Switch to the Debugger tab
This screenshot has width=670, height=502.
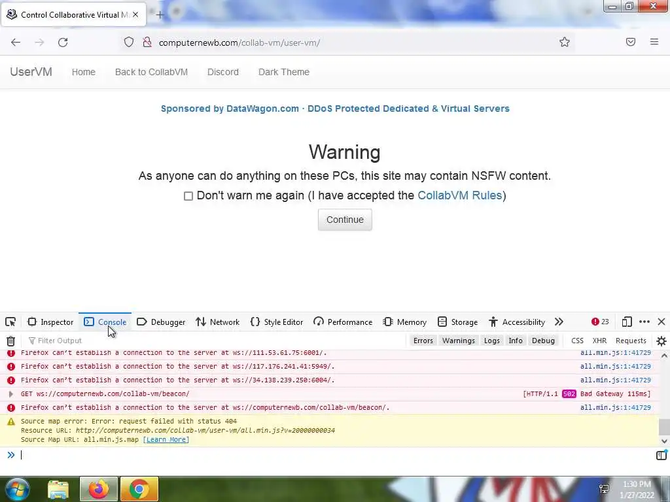point(161,322)
